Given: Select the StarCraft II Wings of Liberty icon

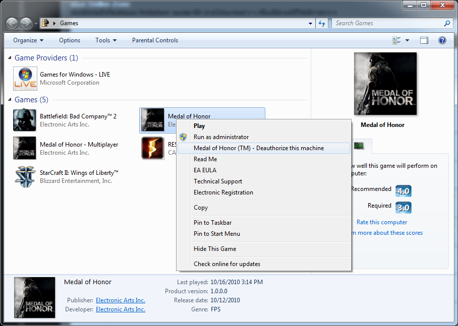Looking at the screenshot, I should pyautogui.click(x=24, y=176).
